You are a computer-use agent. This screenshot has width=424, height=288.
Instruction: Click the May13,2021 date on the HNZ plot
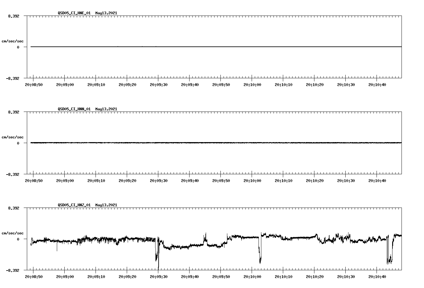106,205
